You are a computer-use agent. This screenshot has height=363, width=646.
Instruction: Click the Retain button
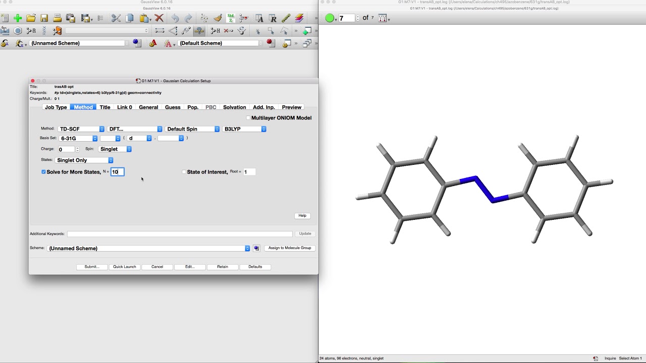(x=223, y=267)
